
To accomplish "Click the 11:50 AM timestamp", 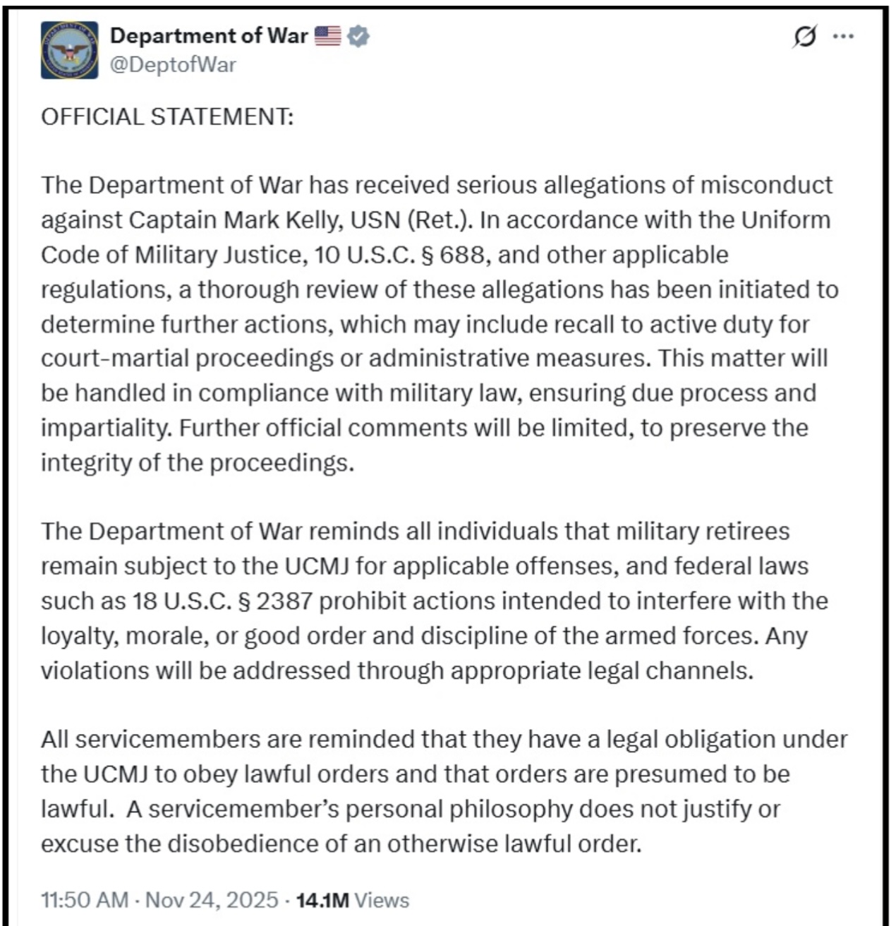I will pos(85,900).
